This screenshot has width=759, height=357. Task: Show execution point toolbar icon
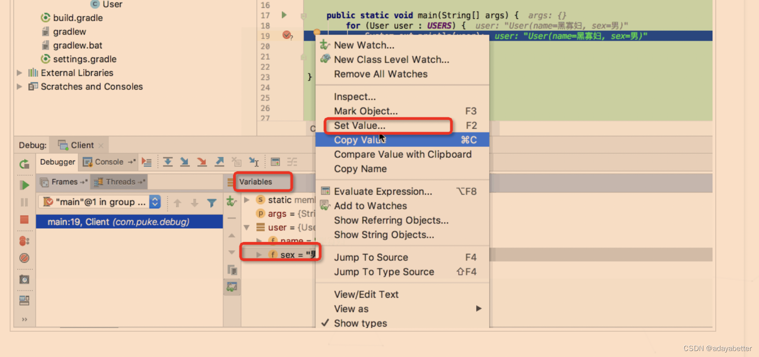147,162
